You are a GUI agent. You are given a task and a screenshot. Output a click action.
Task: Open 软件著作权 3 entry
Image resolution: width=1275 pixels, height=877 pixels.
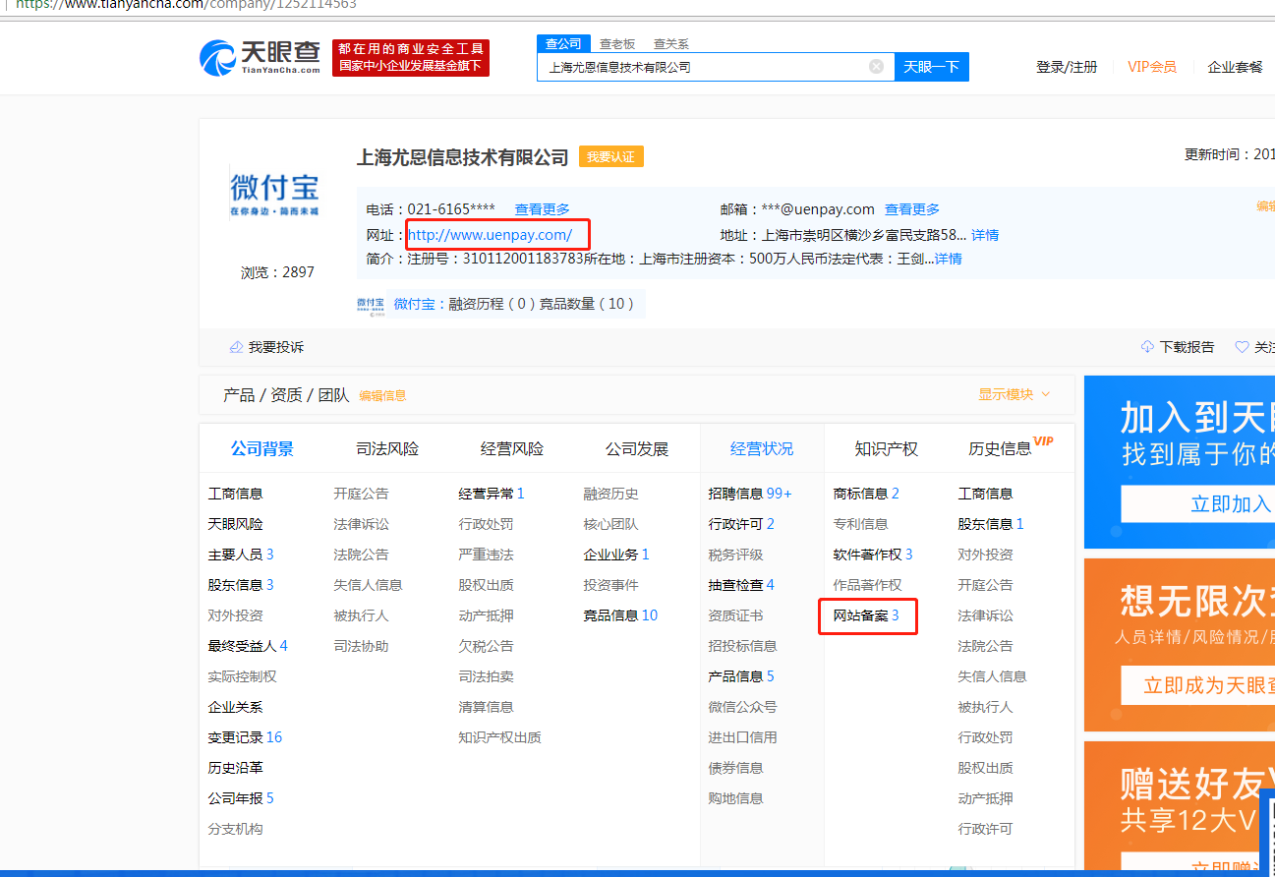[x=873, y=555]
